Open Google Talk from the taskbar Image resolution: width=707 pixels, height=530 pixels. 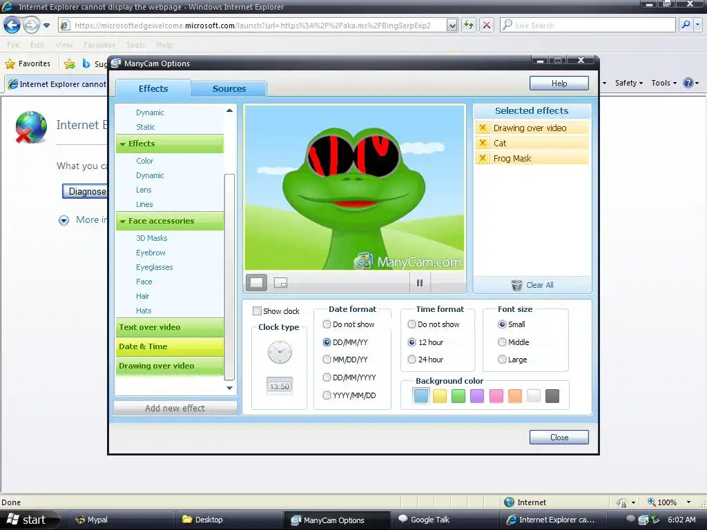coord(444,520)
